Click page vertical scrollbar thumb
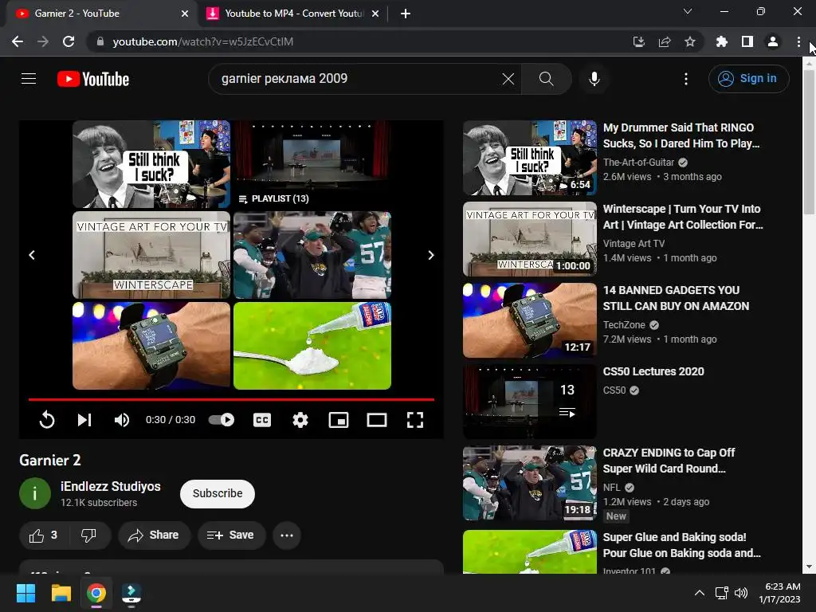Viewport: 816px width, 612px height. (x=809, y=142)
